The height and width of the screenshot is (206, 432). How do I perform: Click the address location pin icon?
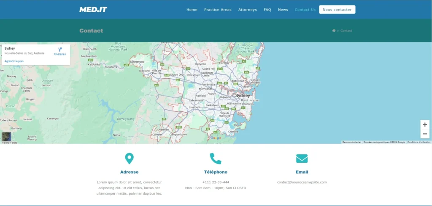pos(129,158)
